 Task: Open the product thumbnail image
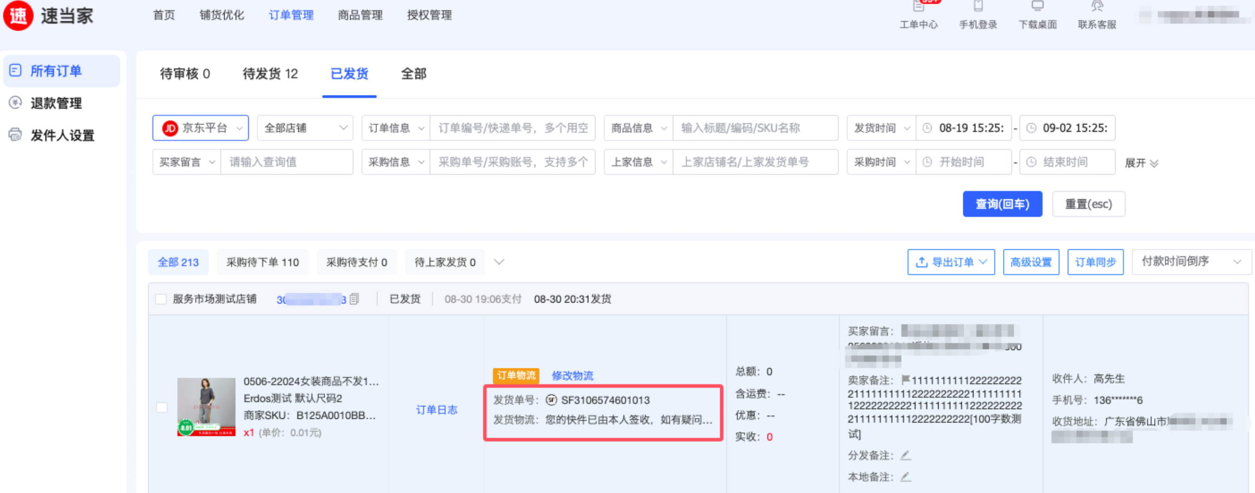coord(206,407)
